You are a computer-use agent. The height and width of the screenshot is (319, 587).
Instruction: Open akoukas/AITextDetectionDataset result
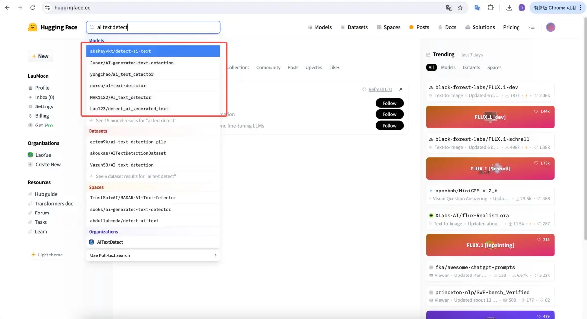click(153, 153)
